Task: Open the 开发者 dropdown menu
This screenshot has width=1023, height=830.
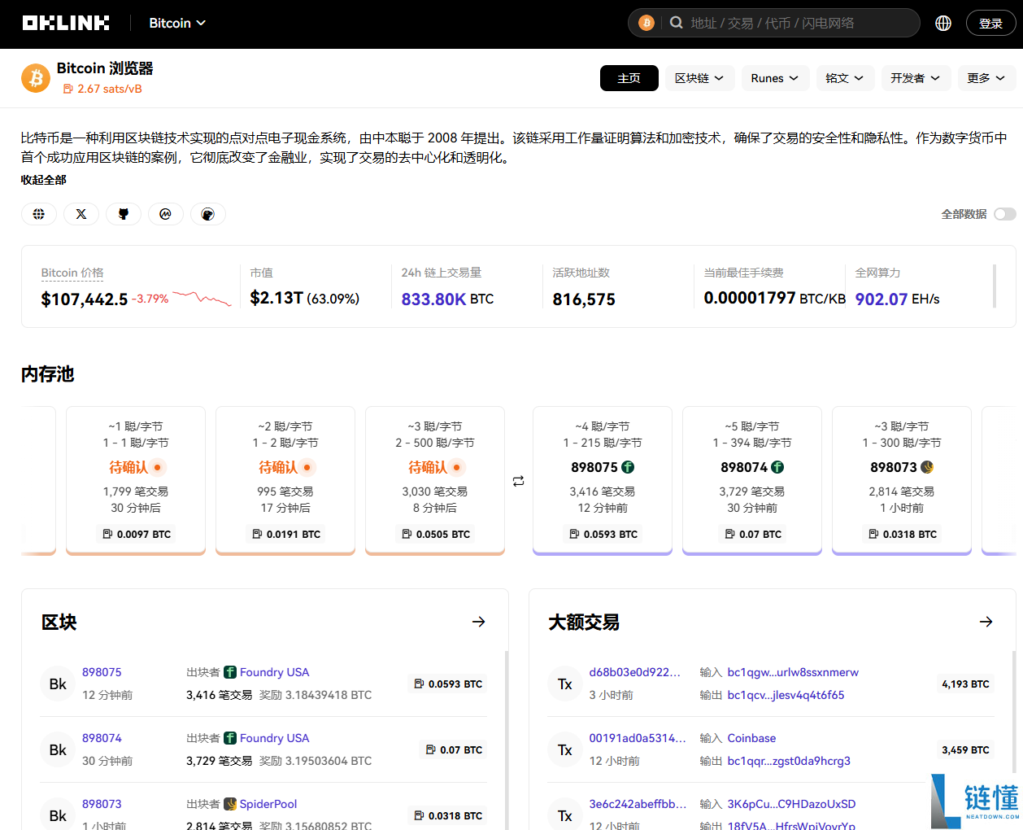Action: coord(916,78)
